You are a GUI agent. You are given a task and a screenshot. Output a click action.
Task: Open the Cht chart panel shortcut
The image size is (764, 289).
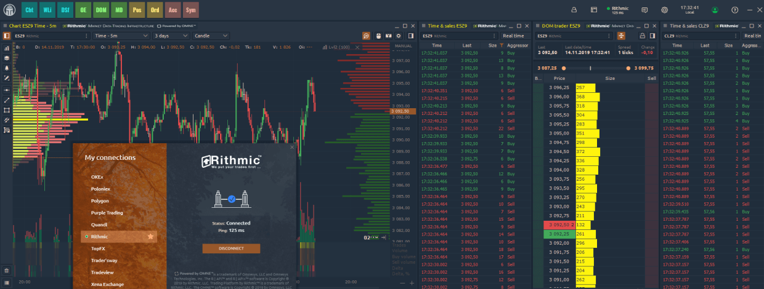coord(29,10)
